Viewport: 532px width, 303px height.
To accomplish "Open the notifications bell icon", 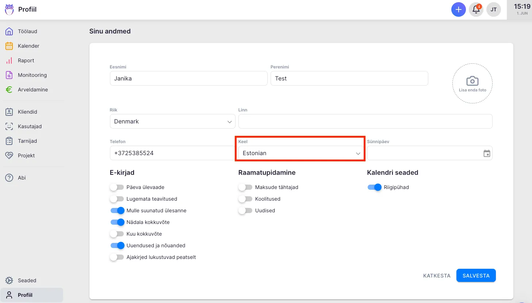I will pyautogui.click(x=476, y=9).
